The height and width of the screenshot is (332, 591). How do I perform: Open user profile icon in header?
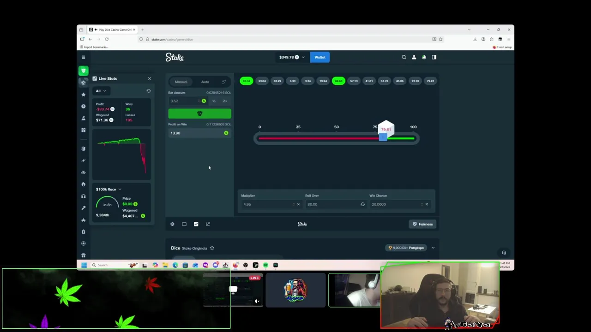(x=414, y=57)
